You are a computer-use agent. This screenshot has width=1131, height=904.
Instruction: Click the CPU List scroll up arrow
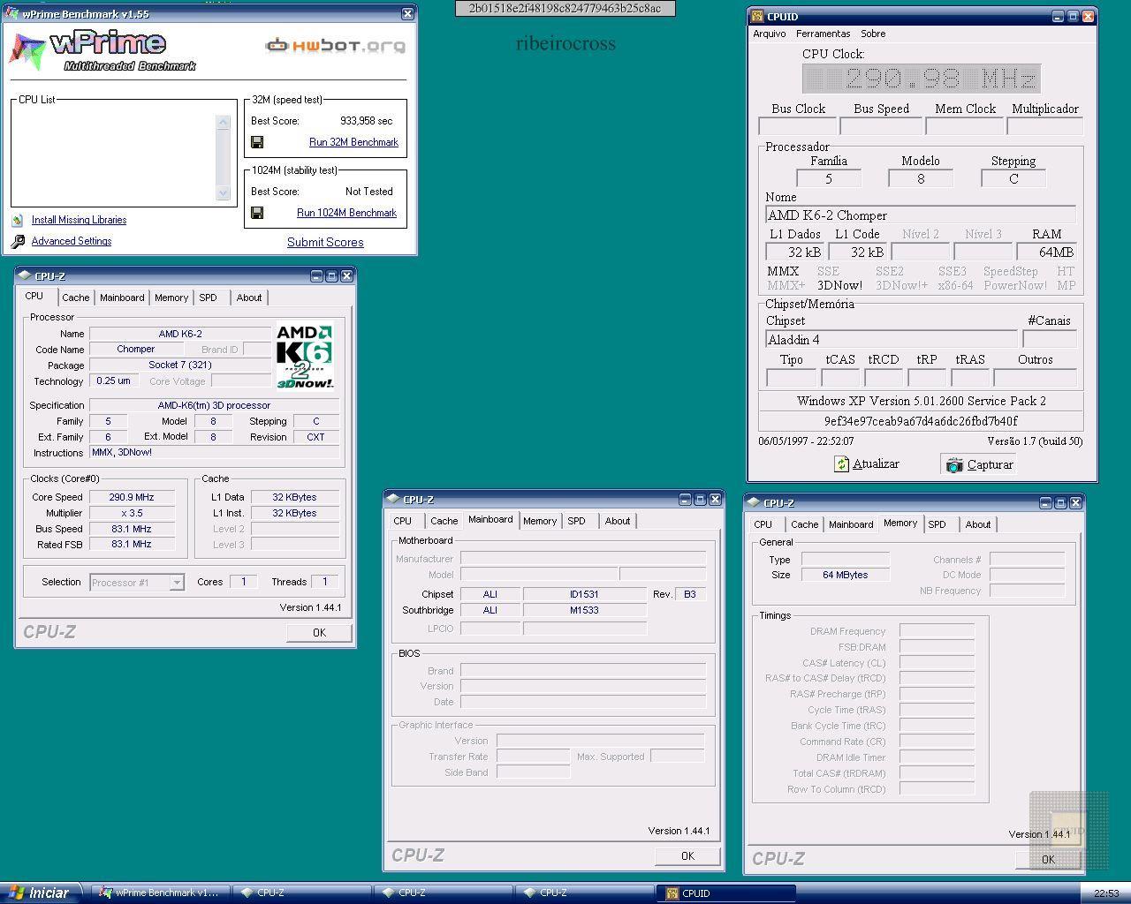pyautogui.click(x=223, y=122)
